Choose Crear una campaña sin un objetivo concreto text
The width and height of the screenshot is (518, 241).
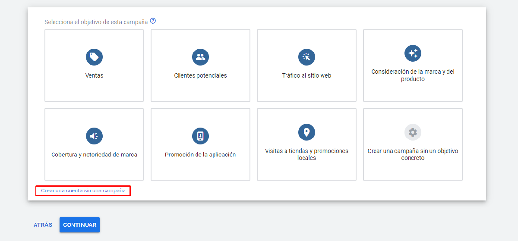tap(413, 154)
